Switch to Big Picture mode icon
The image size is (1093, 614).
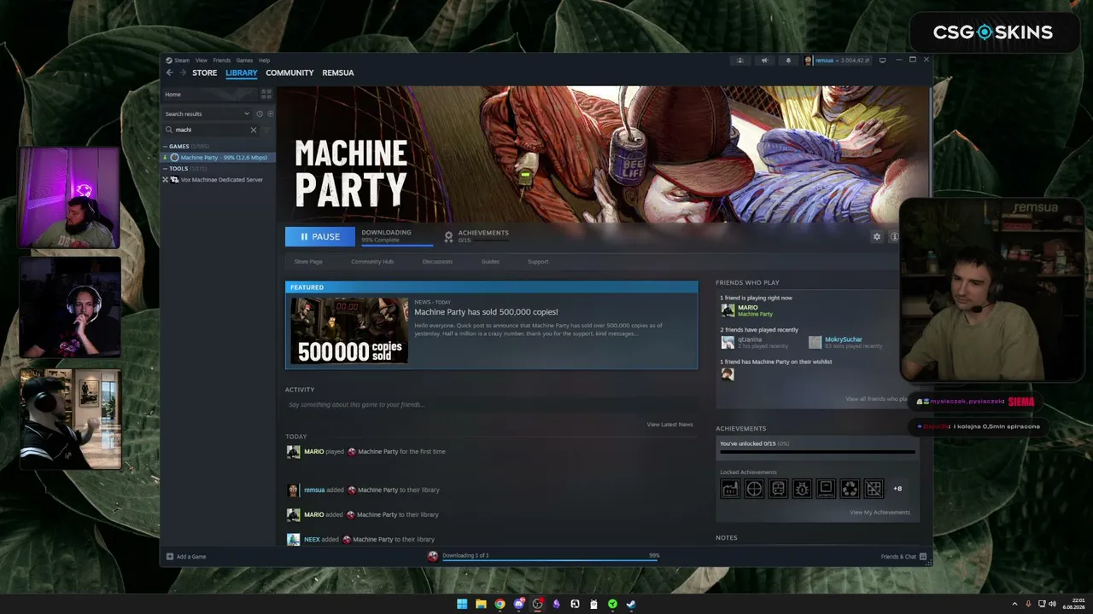(x=882, y=61)
